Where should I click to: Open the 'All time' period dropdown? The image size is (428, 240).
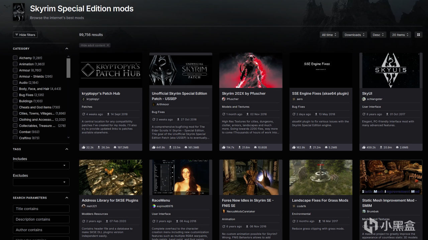[329, 35]
